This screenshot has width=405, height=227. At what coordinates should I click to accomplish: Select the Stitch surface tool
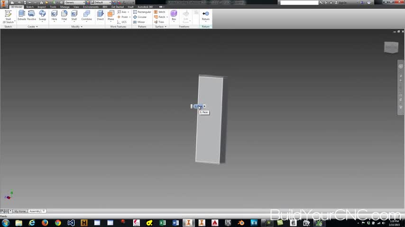160,12
